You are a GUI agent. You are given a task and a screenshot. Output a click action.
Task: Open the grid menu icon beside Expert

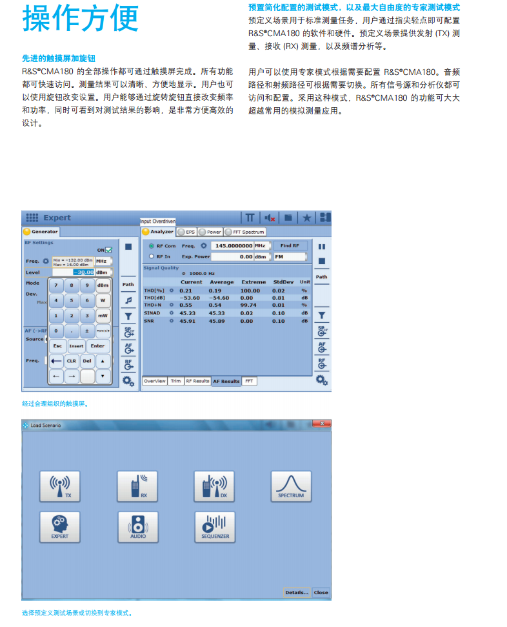pos(32,218)
